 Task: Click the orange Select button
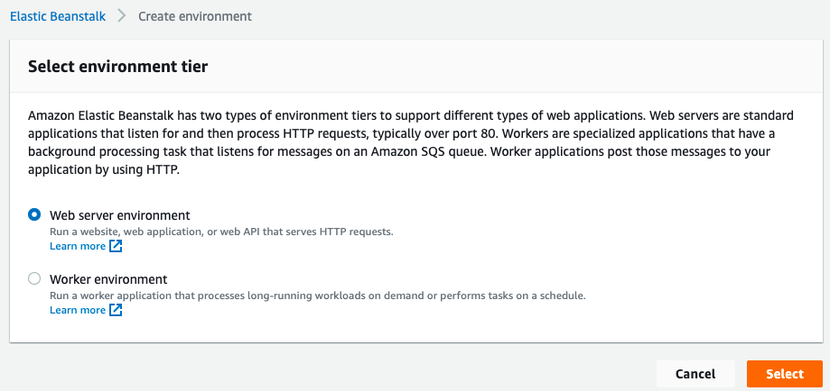point(785,374)
